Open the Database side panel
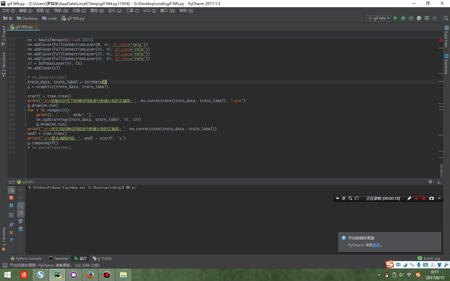Image resolution: width=450 pixels, height=281 pixels. [446, 64]
